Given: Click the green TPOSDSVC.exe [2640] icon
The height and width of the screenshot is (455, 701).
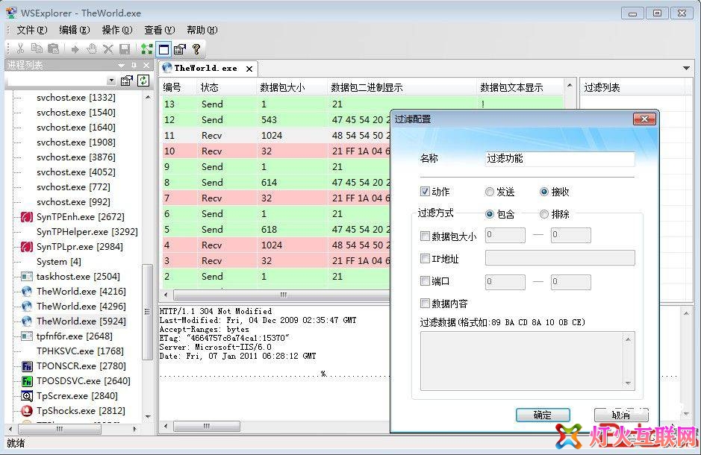Looking at the screenshot, I should pos(27,381).
